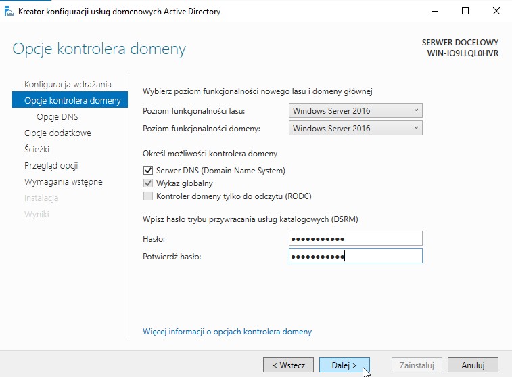The height and width of the screenshot is (377, 512).
Task: Minimize the Active Directory wizard window
Action: [x=434, y=12]
